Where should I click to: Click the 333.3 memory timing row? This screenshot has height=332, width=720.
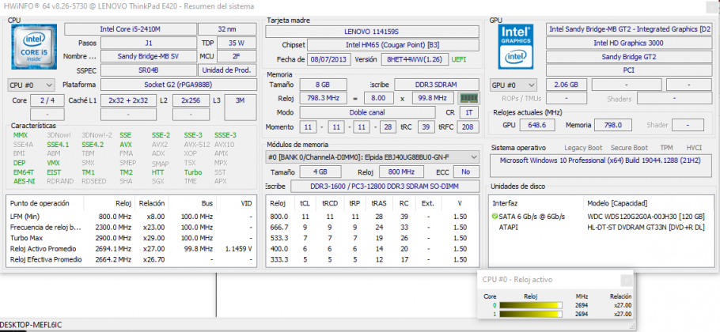tap(373, 259)
